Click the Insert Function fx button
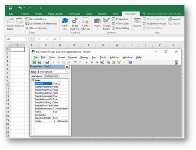 click(x=55, y=39)
